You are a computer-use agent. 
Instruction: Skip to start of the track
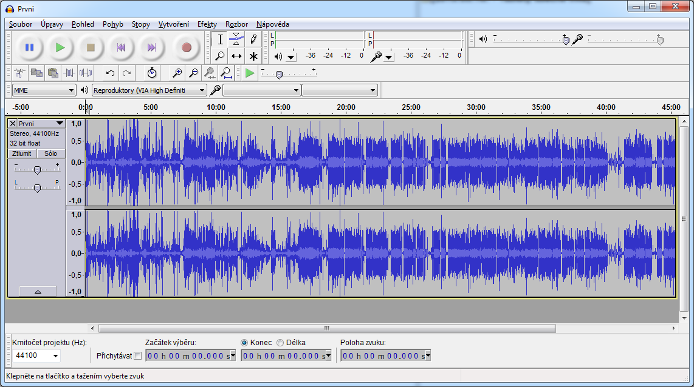(x=121, y=47)
